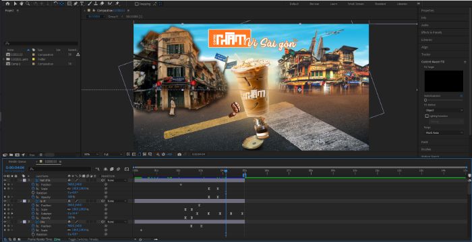Toggle layer 1 Rotation stopwatch
472x242 pixels.
coord(33,193)
